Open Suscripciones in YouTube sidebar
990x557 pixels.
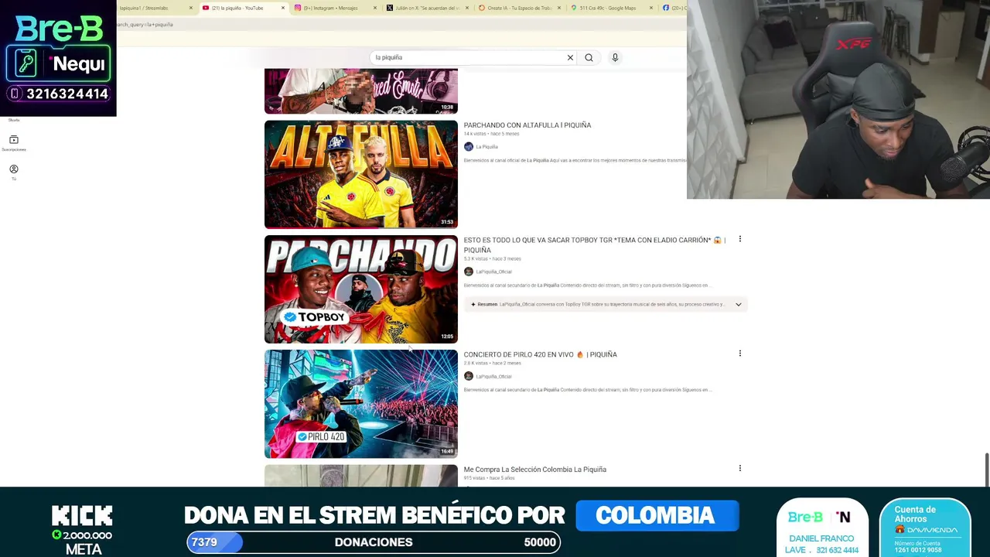pos(14,143)
